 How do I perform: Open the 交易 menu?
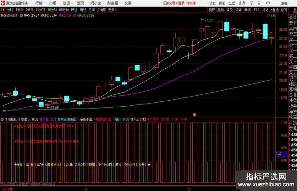[128, 3]
